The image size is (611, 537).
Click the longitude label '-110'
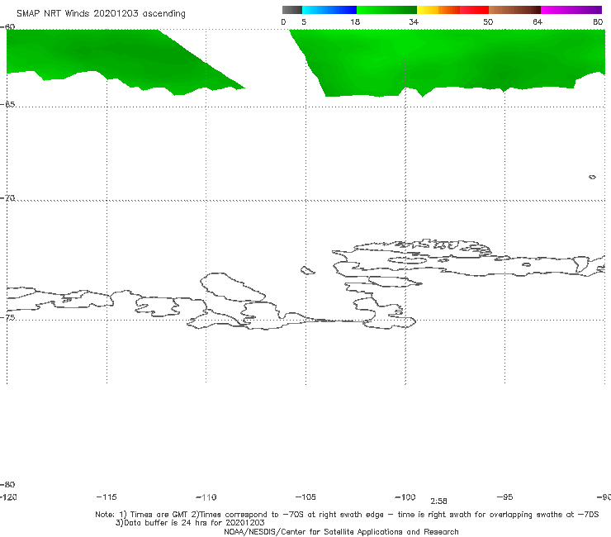(206, 497)
